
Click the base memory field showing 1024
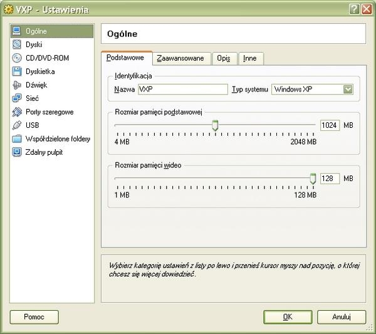click(330, 125)
